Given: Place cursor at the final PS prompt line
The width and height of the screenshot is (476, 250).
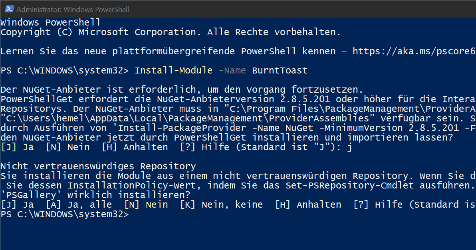Looking at the screenshot, I should click(136, 214).
